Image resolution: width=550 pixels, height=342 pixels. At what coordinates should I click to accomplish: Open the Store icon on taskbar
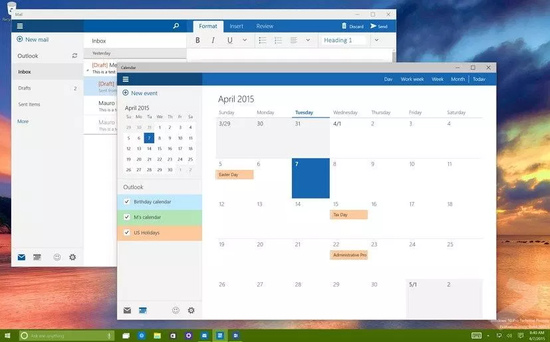(x=173, y=336)
